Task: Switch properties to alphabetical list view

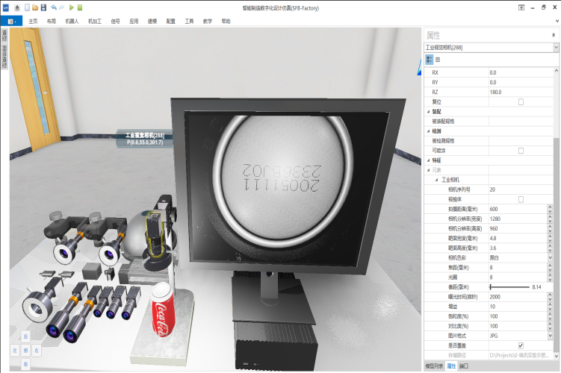Action: (438, 60)
